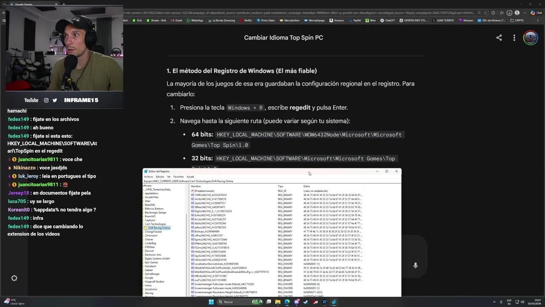Open the Netflix bookmark

click(x=246, y=20)
